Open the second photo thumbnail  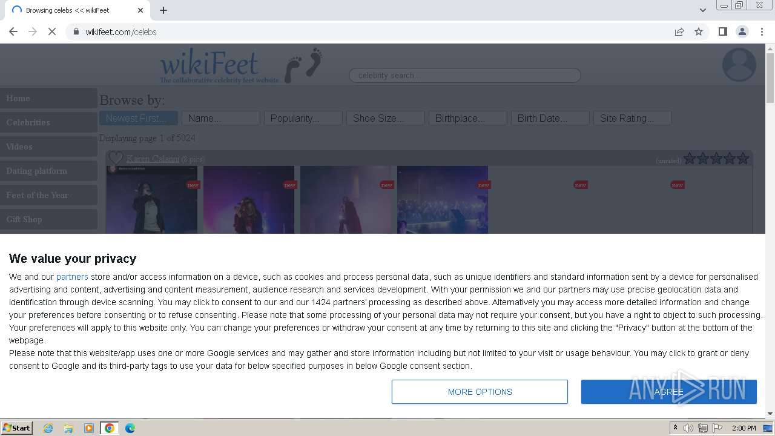[249, 200]
